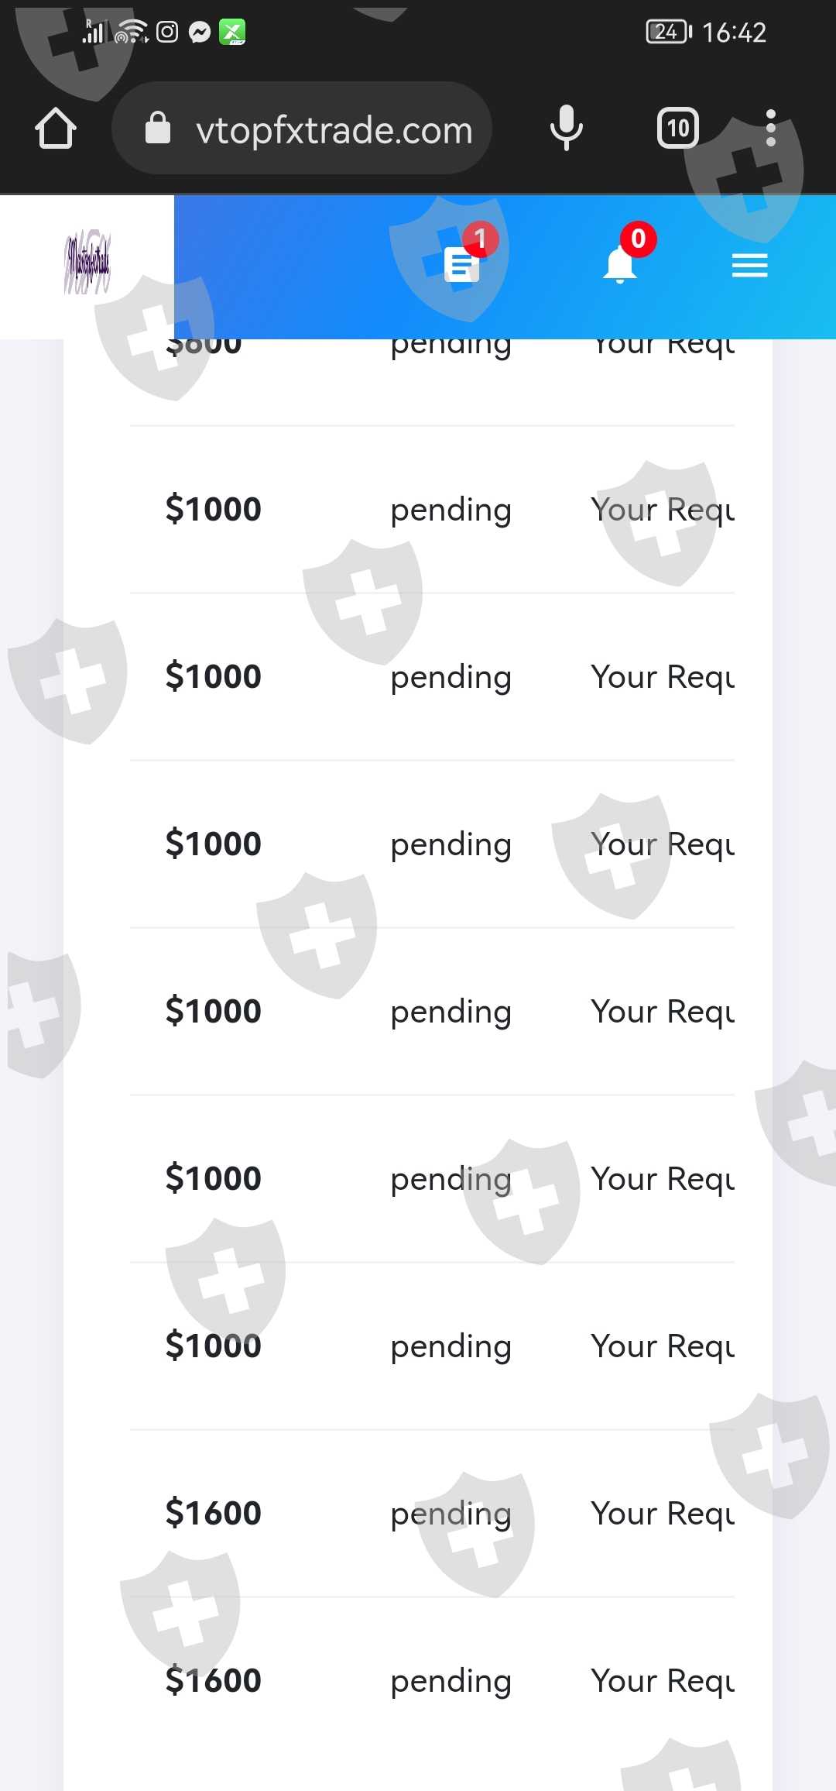Screen dimensions: 836x1791
Task: Tap the browser home icon
Action: click(56, 129)
